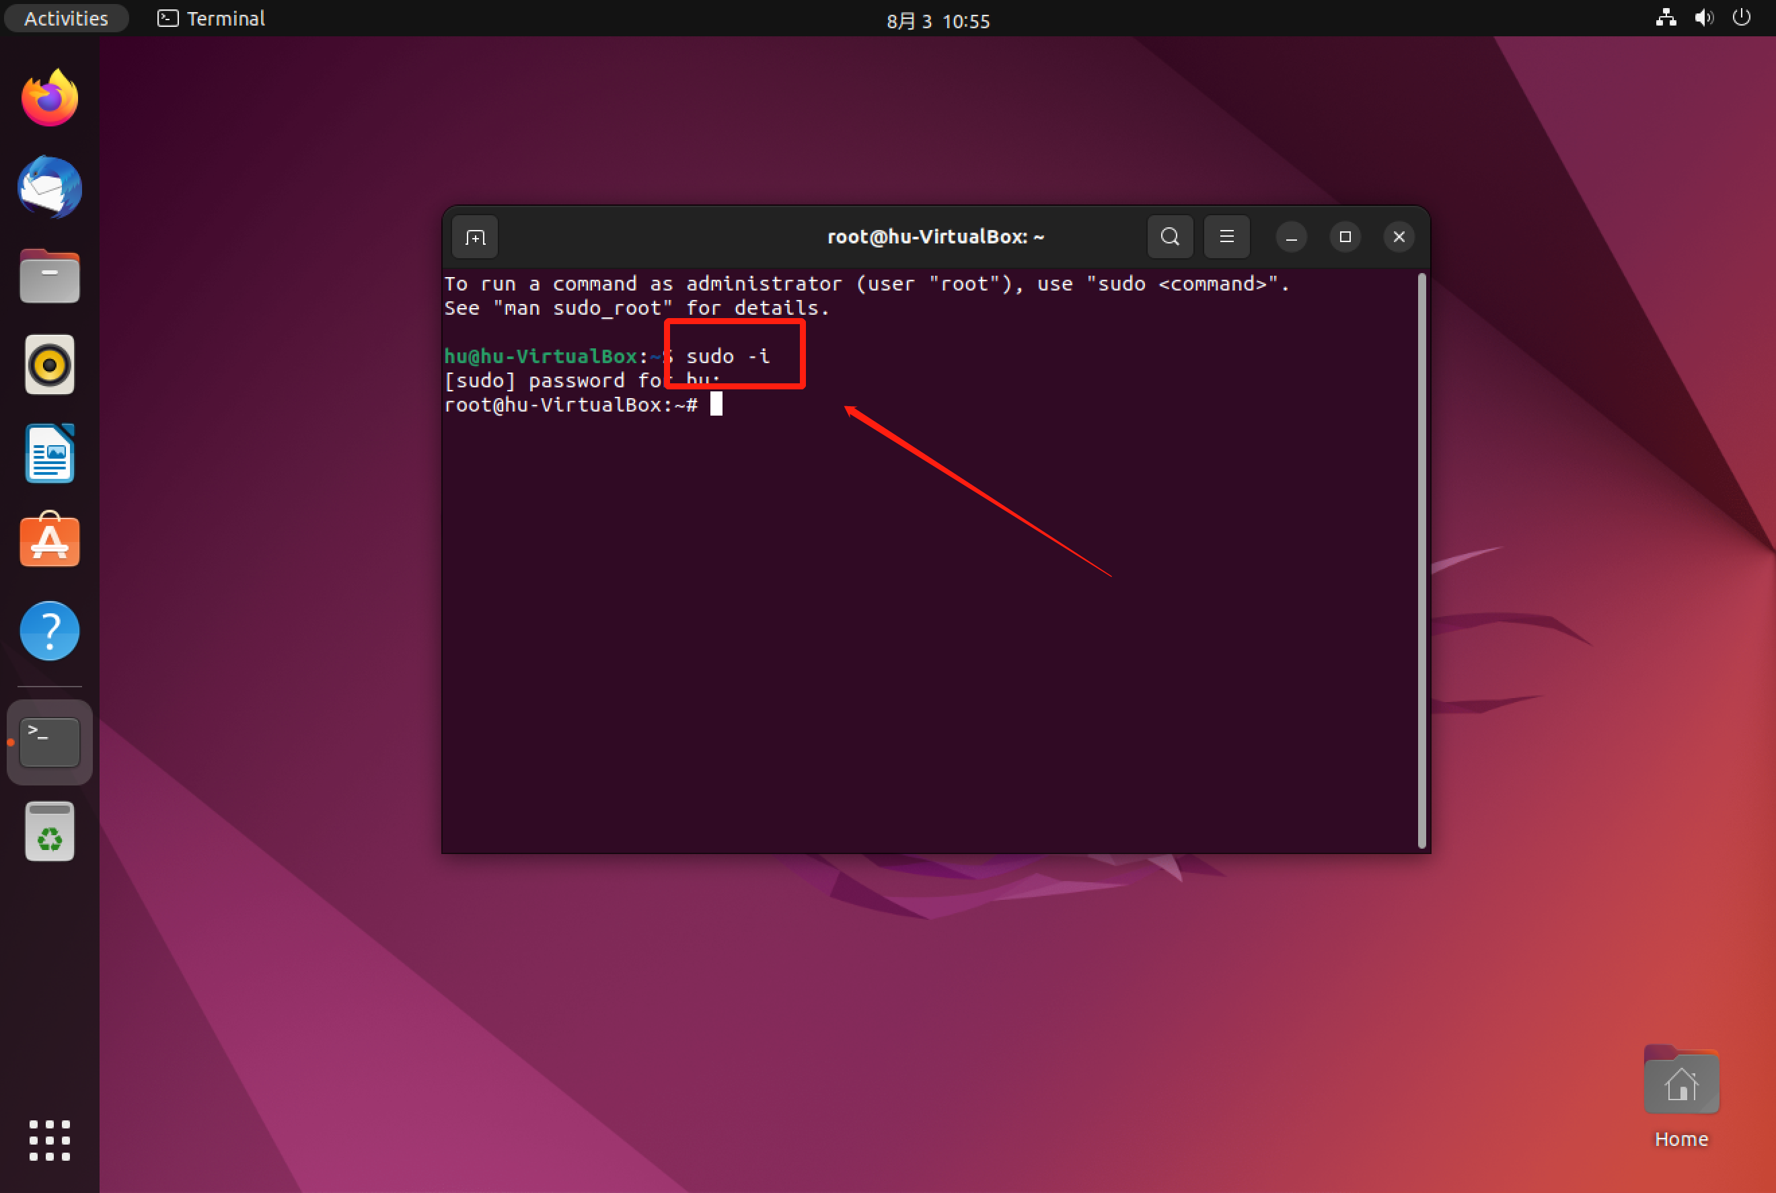Click the terminal vertical scrollbar
Screen dimensions: 1776x1193
pyautogui.click(x=1421, y=561)
